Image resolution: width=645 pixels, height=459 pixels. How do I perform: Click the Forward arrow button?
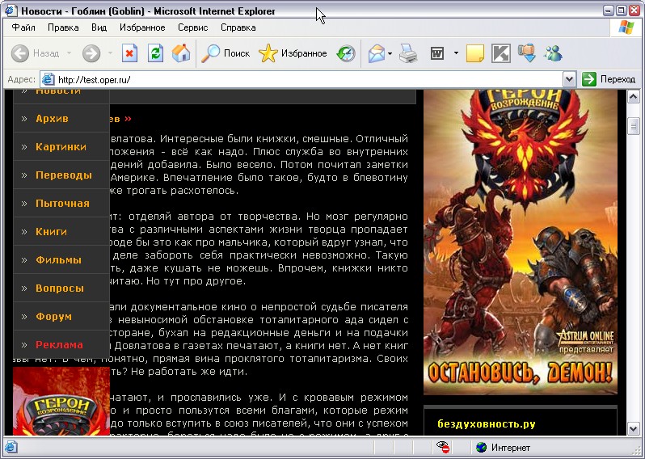pyautogui.click(x=91, y=53)
